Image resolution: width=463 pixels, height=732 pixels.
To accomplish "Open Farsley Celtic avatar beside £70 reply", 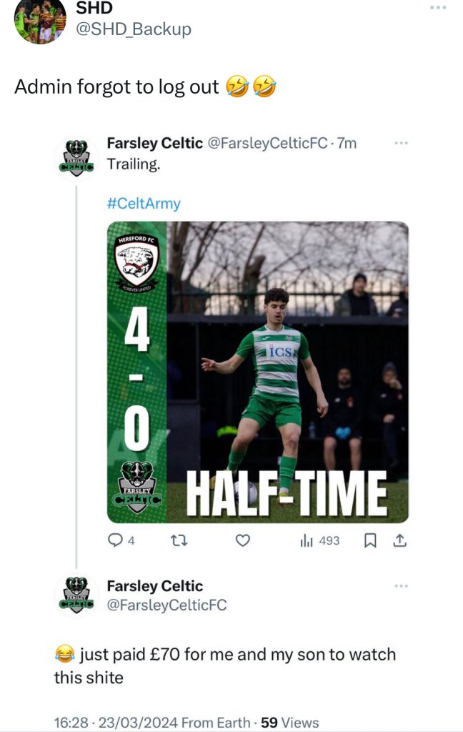I will [x=76, y=595].
